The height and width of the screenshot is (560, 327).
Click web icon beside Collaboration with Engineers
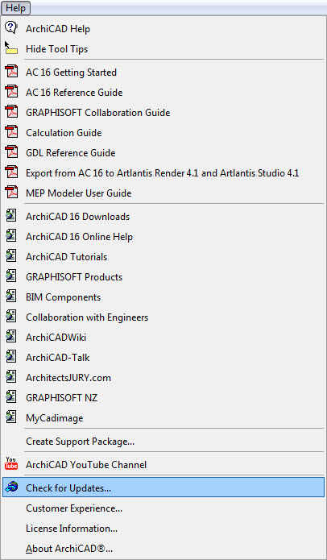click(11, 317)
